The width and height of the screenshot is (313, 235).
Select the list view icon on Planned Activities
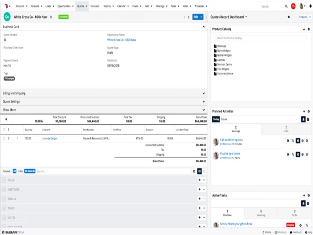pyautogui.click(x=303, y=119)
